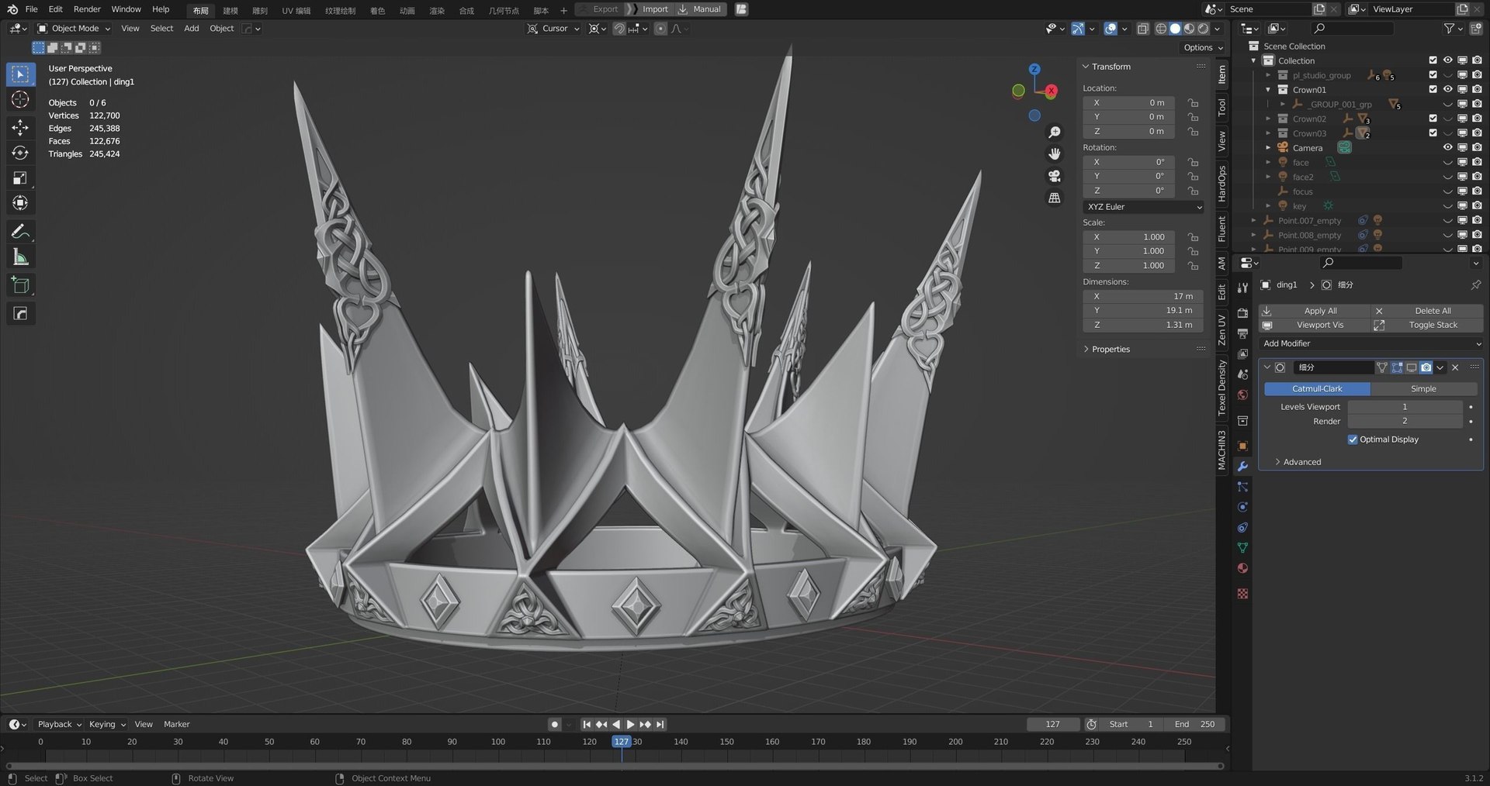Open the File menu
The height and width of the screenshot is (786, 1490).
point(31,9)
